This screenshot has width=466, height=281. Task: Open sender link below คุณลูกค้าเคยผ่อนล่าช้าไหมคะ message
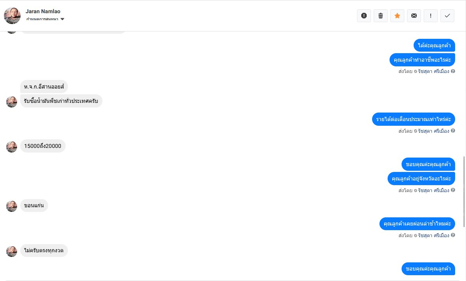click(433, 235)
